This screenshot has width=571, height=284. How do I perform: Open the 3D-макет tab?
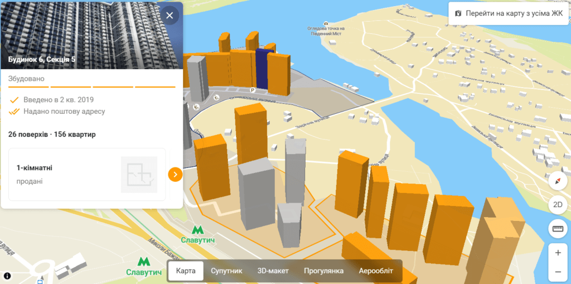pos(273,271)
